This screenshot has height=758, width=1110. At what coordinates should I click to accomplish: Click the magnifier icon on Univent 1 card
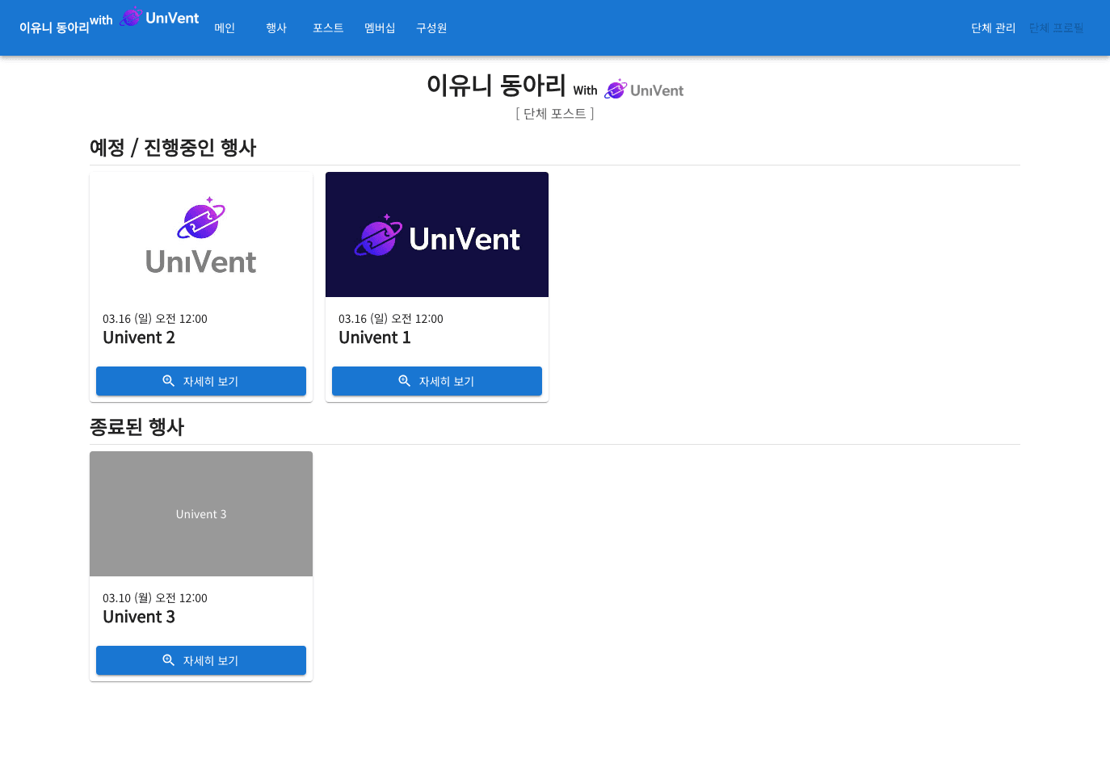(404, 381)
